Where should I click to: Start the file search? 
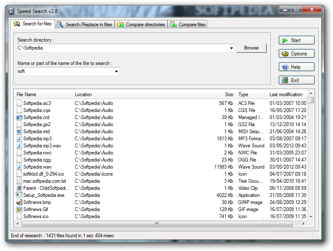coord(296,40)
